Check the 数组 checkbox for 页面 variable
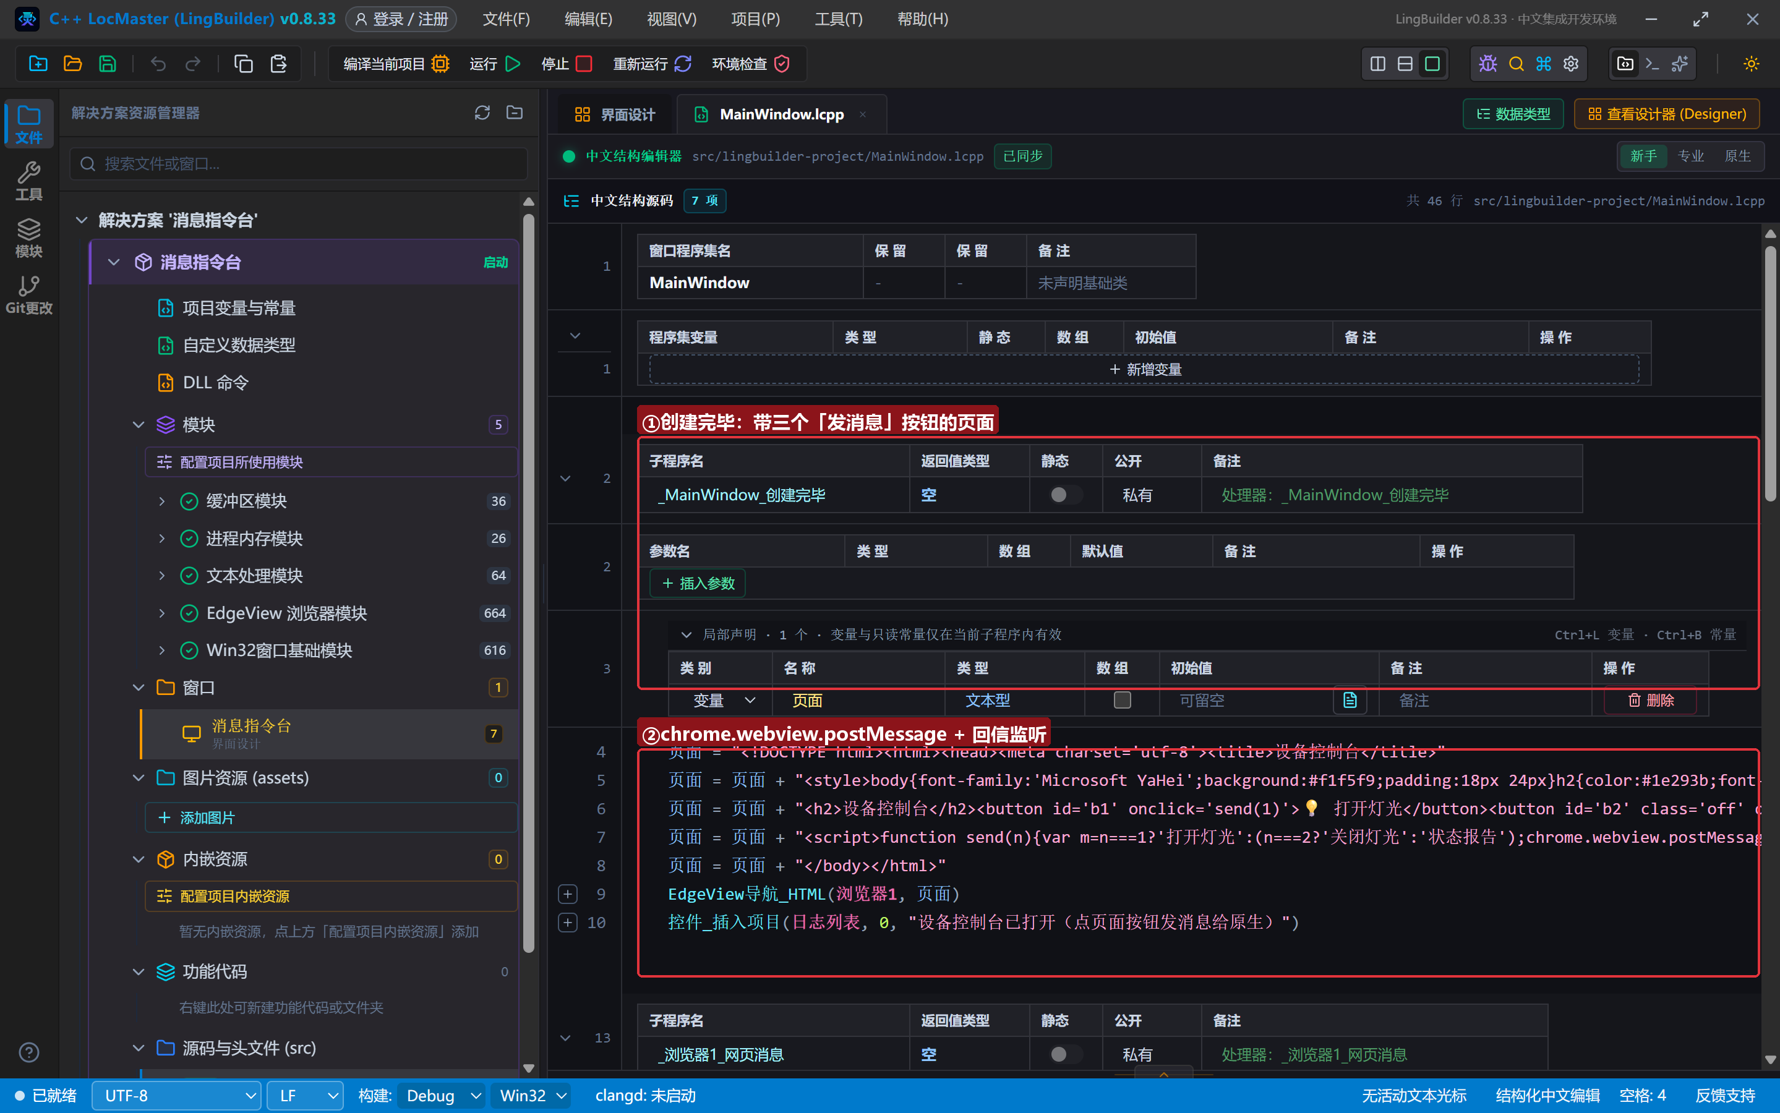Screen dimensions: 1780x1113 point(1122,700)
